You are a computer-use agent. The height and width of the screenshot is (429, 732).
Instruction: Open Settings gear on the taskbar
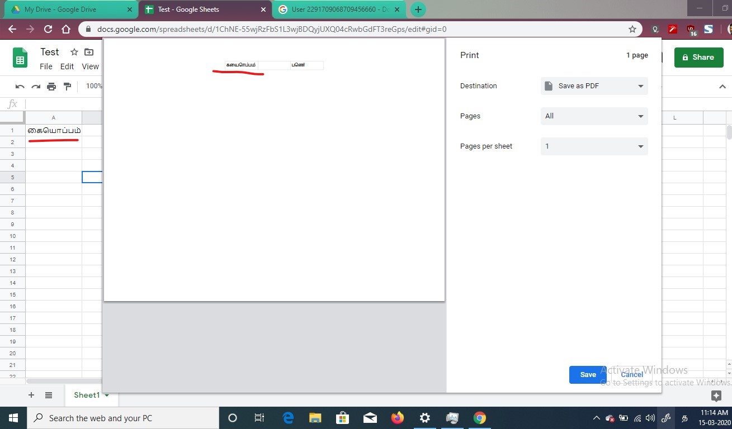424,418
